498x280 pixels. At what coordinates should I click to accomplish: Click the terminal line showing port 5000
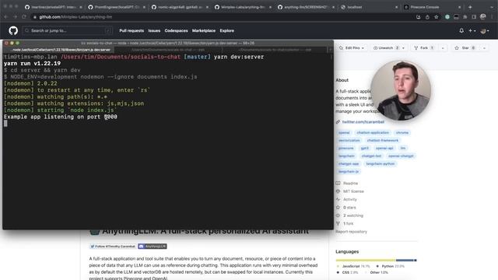pos(61,117)
